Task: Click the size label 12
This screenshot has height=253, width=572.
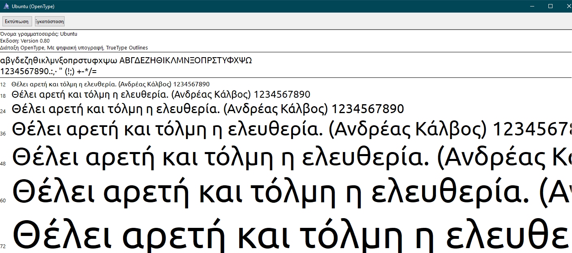Action: 3,85
